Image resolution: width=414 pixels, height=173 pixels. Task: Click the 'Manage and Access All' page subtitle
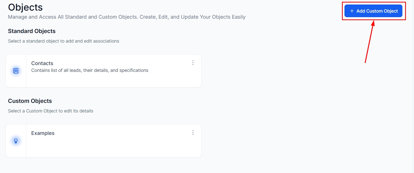click(127, 17)
